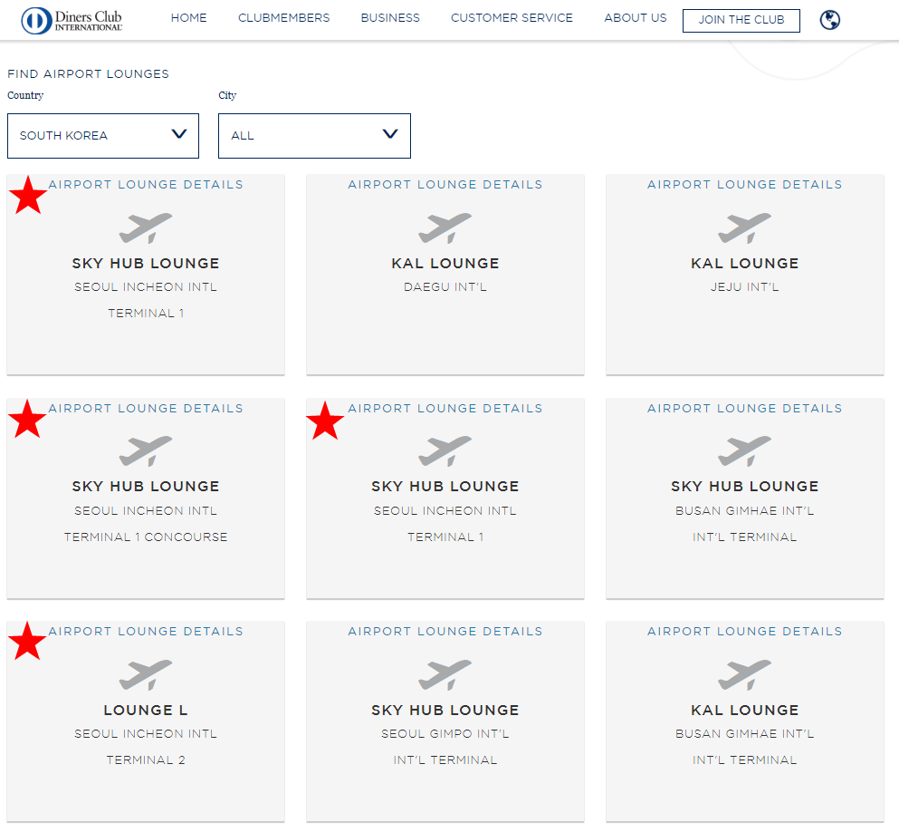The image size is (899, 832).
Task: Click the airplane icon on the Lounge L card
Action: tap(146, 674)
